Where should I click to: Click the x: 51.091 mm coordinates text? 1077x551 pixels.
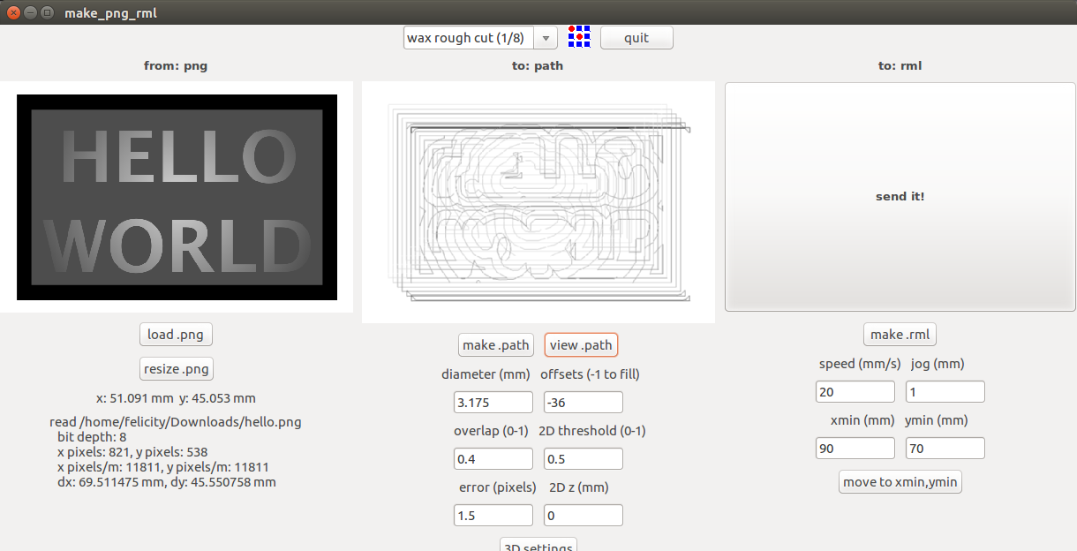[x=176, y=398]
